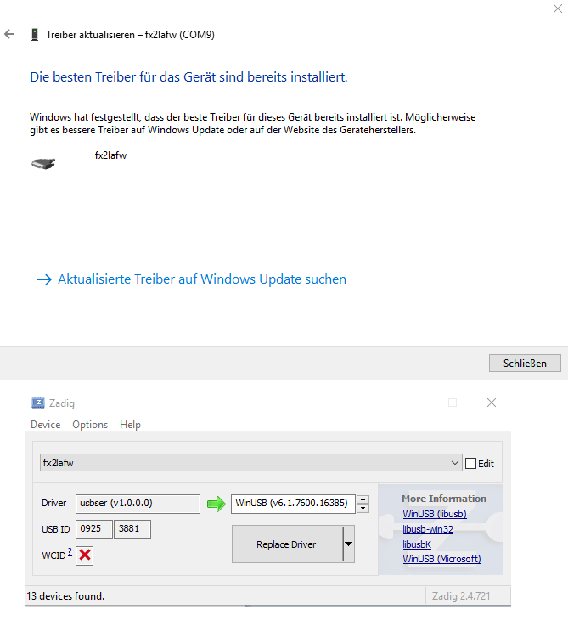Open the libusbK information link
The height and width of the screenshot is (620, 568).
tap(417, 544)
